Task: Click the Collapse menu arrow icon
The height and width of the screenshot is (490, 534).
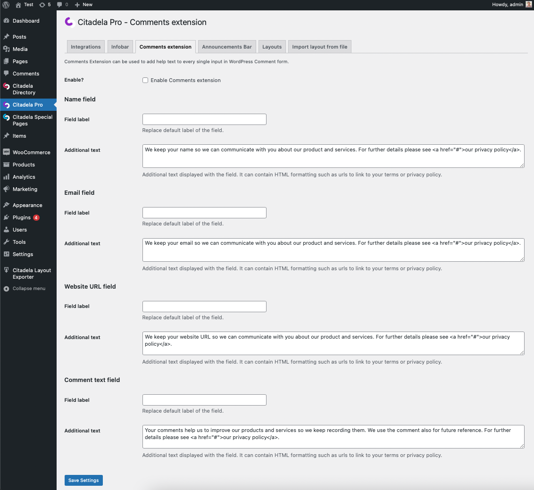Action: click(6, 289)
